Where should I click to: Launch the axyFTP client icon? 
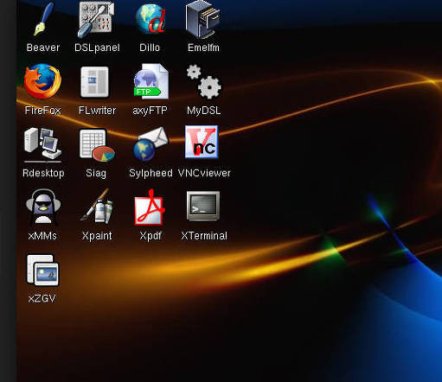pyautogui.click(x=151, y=81)
